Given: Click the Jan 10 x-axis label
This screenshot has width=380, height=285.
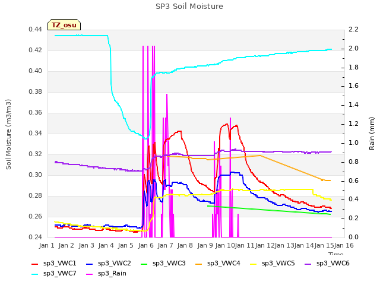Looking at the screenshot, I should [x=224, y=245].
